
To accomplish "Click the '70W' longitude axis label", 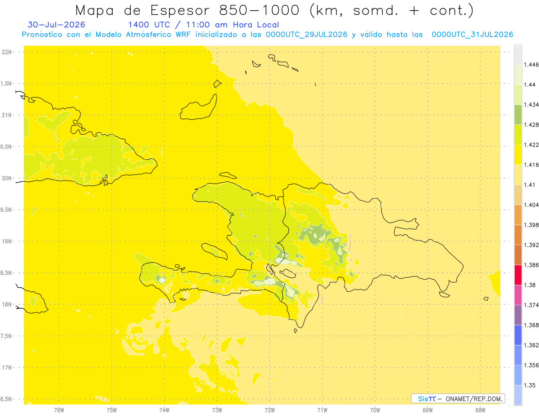I will click(x=375, y=410).
